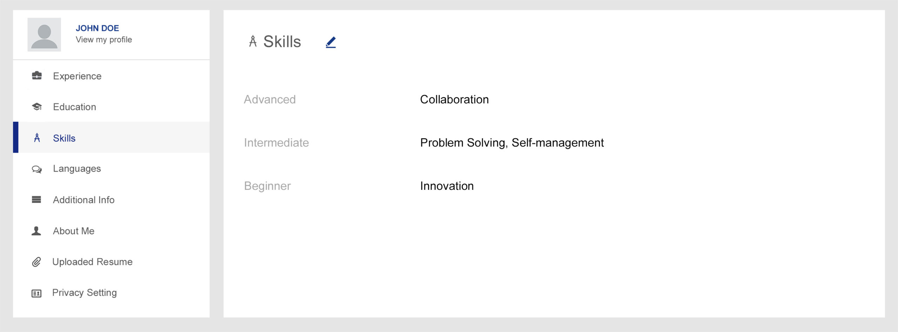
Task: Select the About Me person icon
Action: click(36, 230)
